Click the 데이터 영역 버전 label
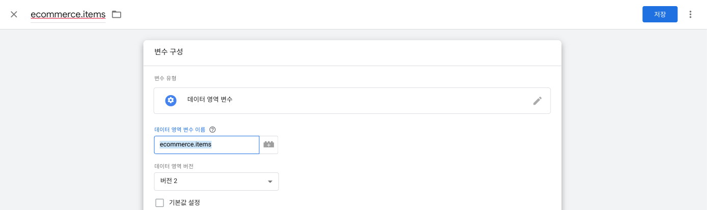707x210 pixels. coord(174,166)
